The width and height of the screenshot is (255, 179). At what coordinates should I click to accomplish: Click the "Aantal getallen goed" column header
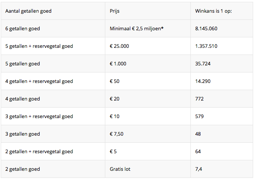[28, 11]
